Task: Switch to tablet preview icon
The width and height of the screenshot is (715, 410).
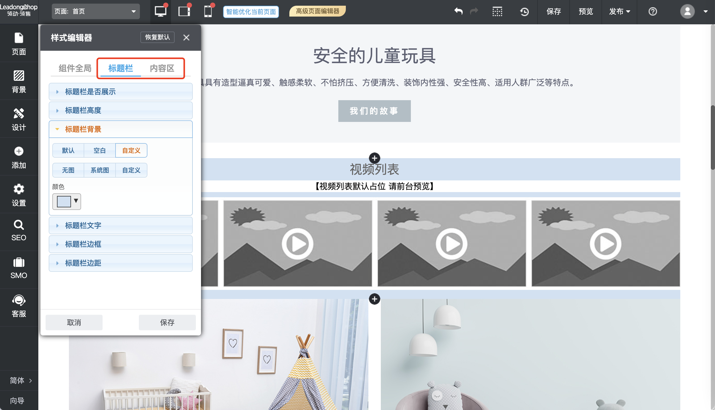Action: [x=184, y=11]
